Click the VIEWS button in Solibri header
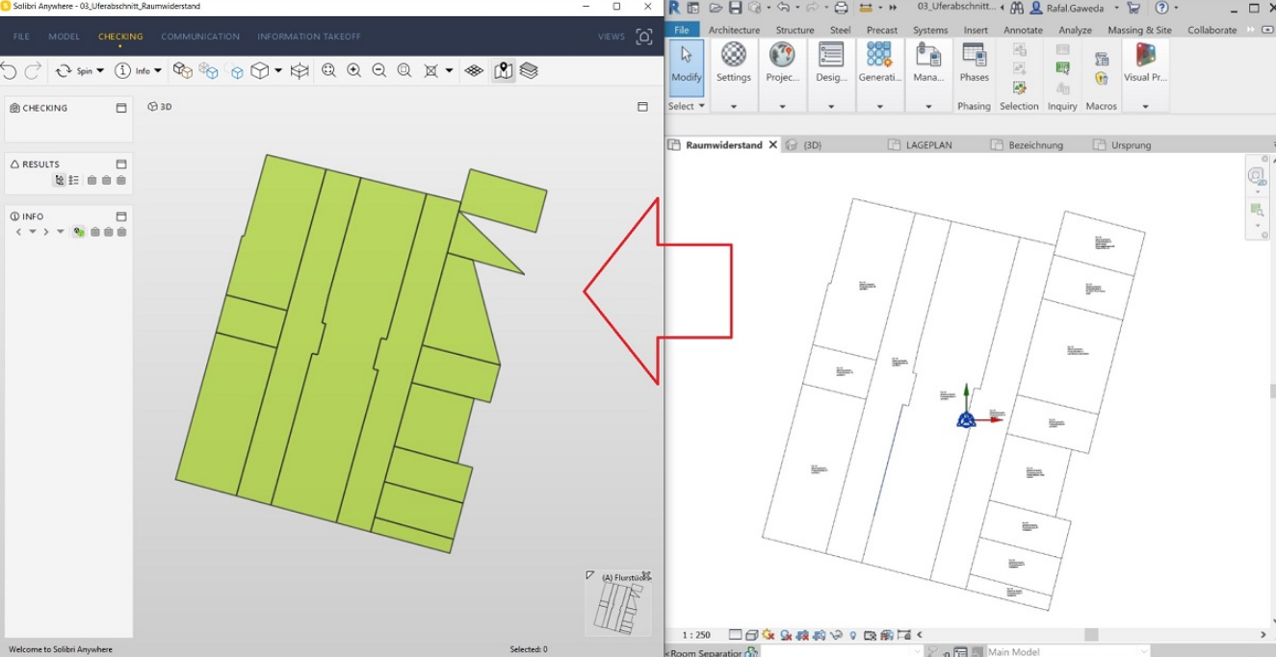Screen dimensions: 1276x657 (x=612, y=37)
